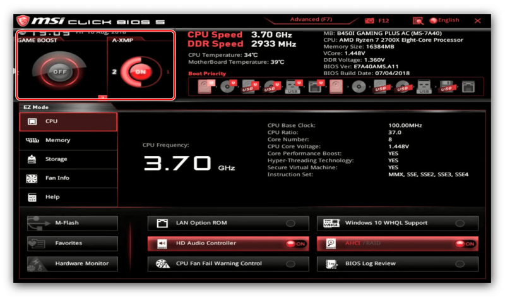Screen dimensions: 505x297
Task: Select the CPU item in the EZ Mode sidebar
Action: pyautogui.click(x=68, y=121)
